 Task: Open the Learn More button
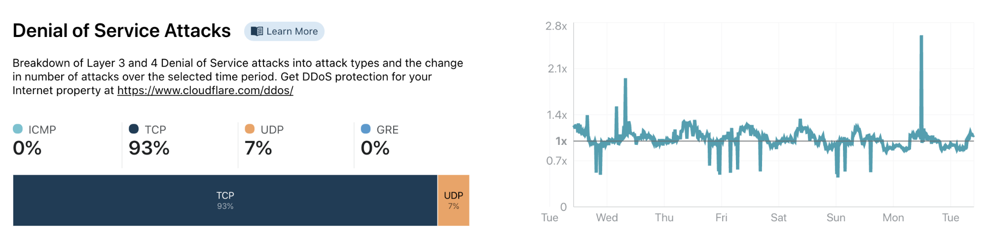coord(284,32)
